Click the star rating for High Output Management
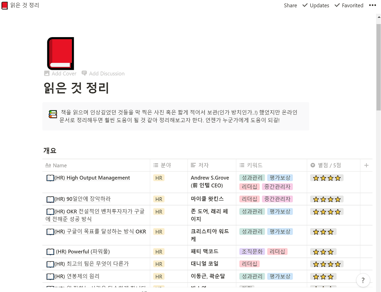The width and height of the screenshot is (381, 292). pyautogui.click(x=327, y=178)
